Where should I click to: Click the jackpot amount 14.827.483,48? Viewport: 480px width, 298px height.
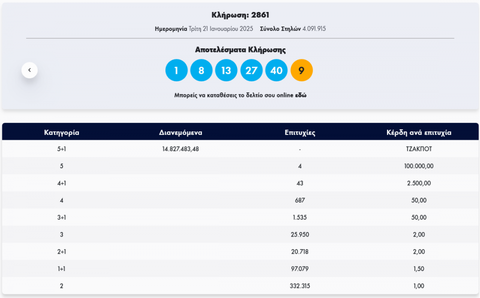180,149
